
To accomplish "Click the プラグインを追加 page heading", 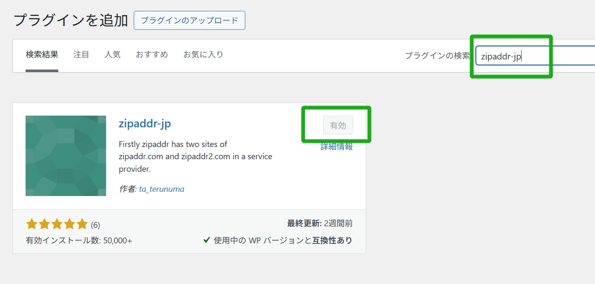I will [71, 21].
